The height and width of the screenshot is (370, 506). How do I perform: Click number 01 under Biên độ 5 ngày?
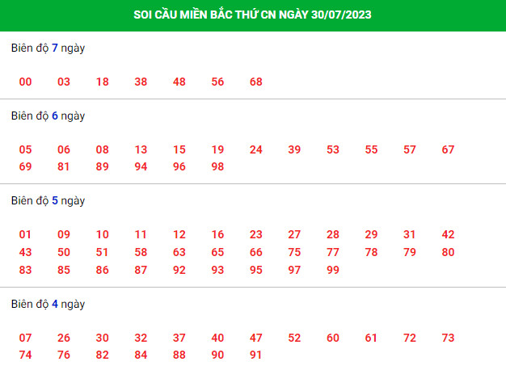pyautogui.click(x=26, y=234)
